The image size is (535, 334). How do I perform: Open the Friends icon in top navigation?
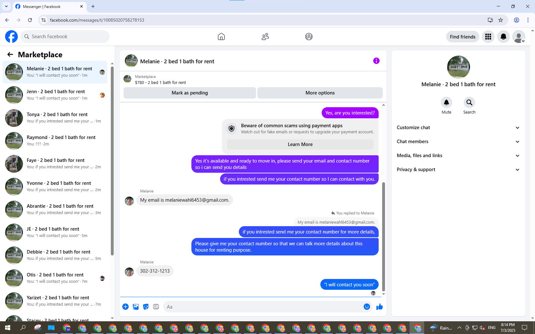(x=265, y=37)
